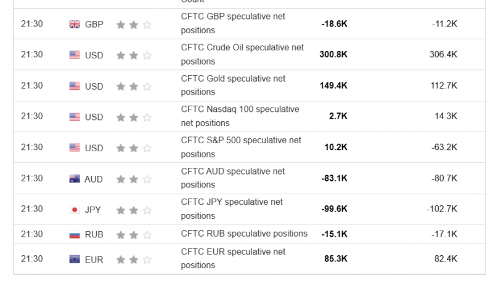Click the empty third star in the GBP row
The width and height of the screenshot is (493, 281).
147,25
